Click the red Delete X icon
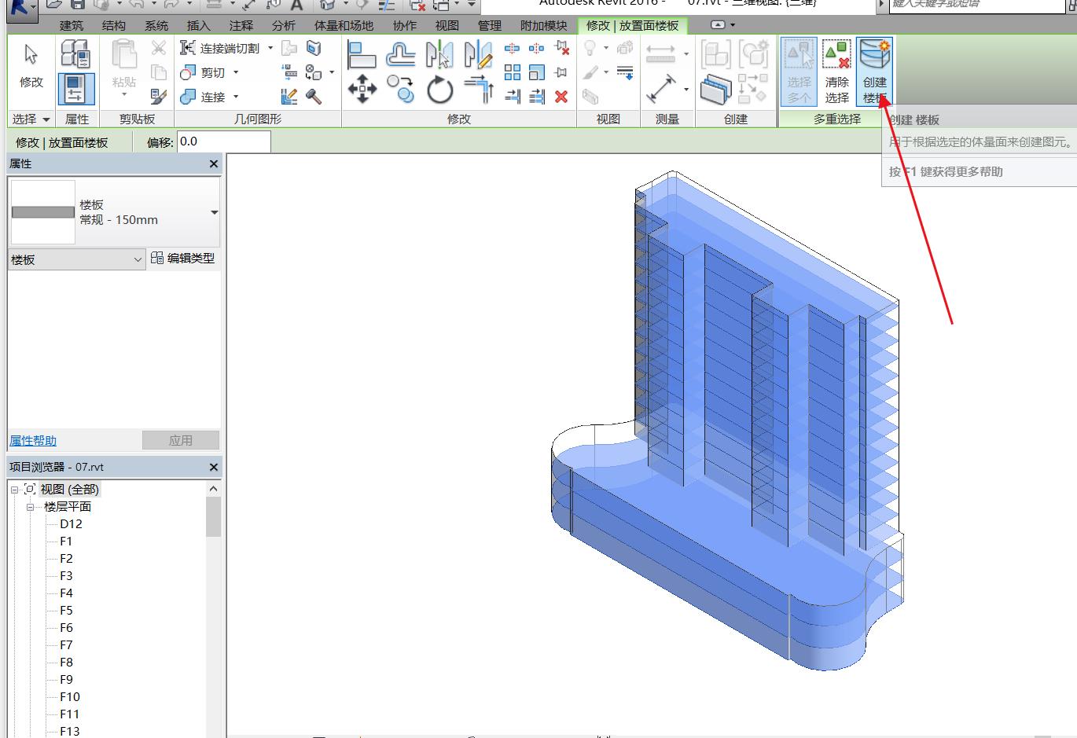The width and height of the screenshot is (1077, 738). pyautogui.click(x=561, y=96)
